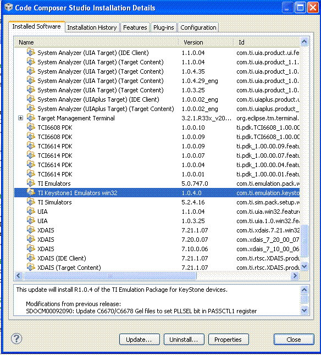Click icon of System Analyzer Target Content 1.0.4.29_eng
The image size is (321, 355).
[31, 80]
